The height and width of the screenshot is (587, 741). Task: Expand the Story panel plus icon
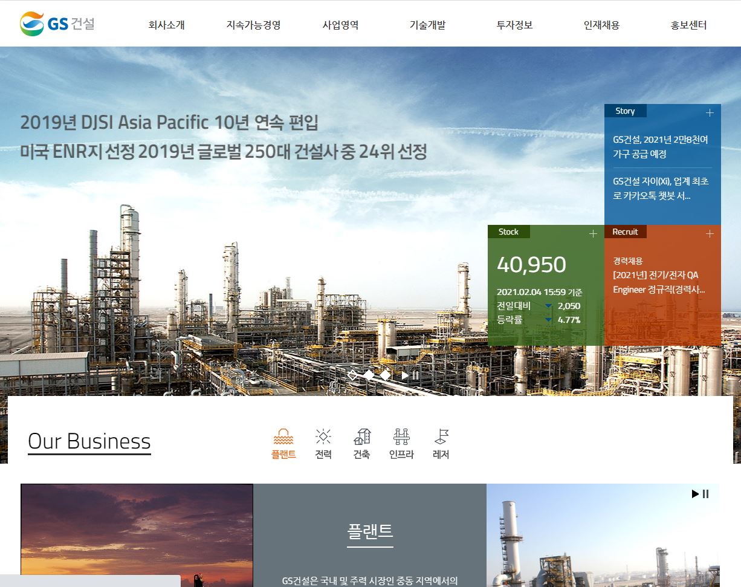710,112
